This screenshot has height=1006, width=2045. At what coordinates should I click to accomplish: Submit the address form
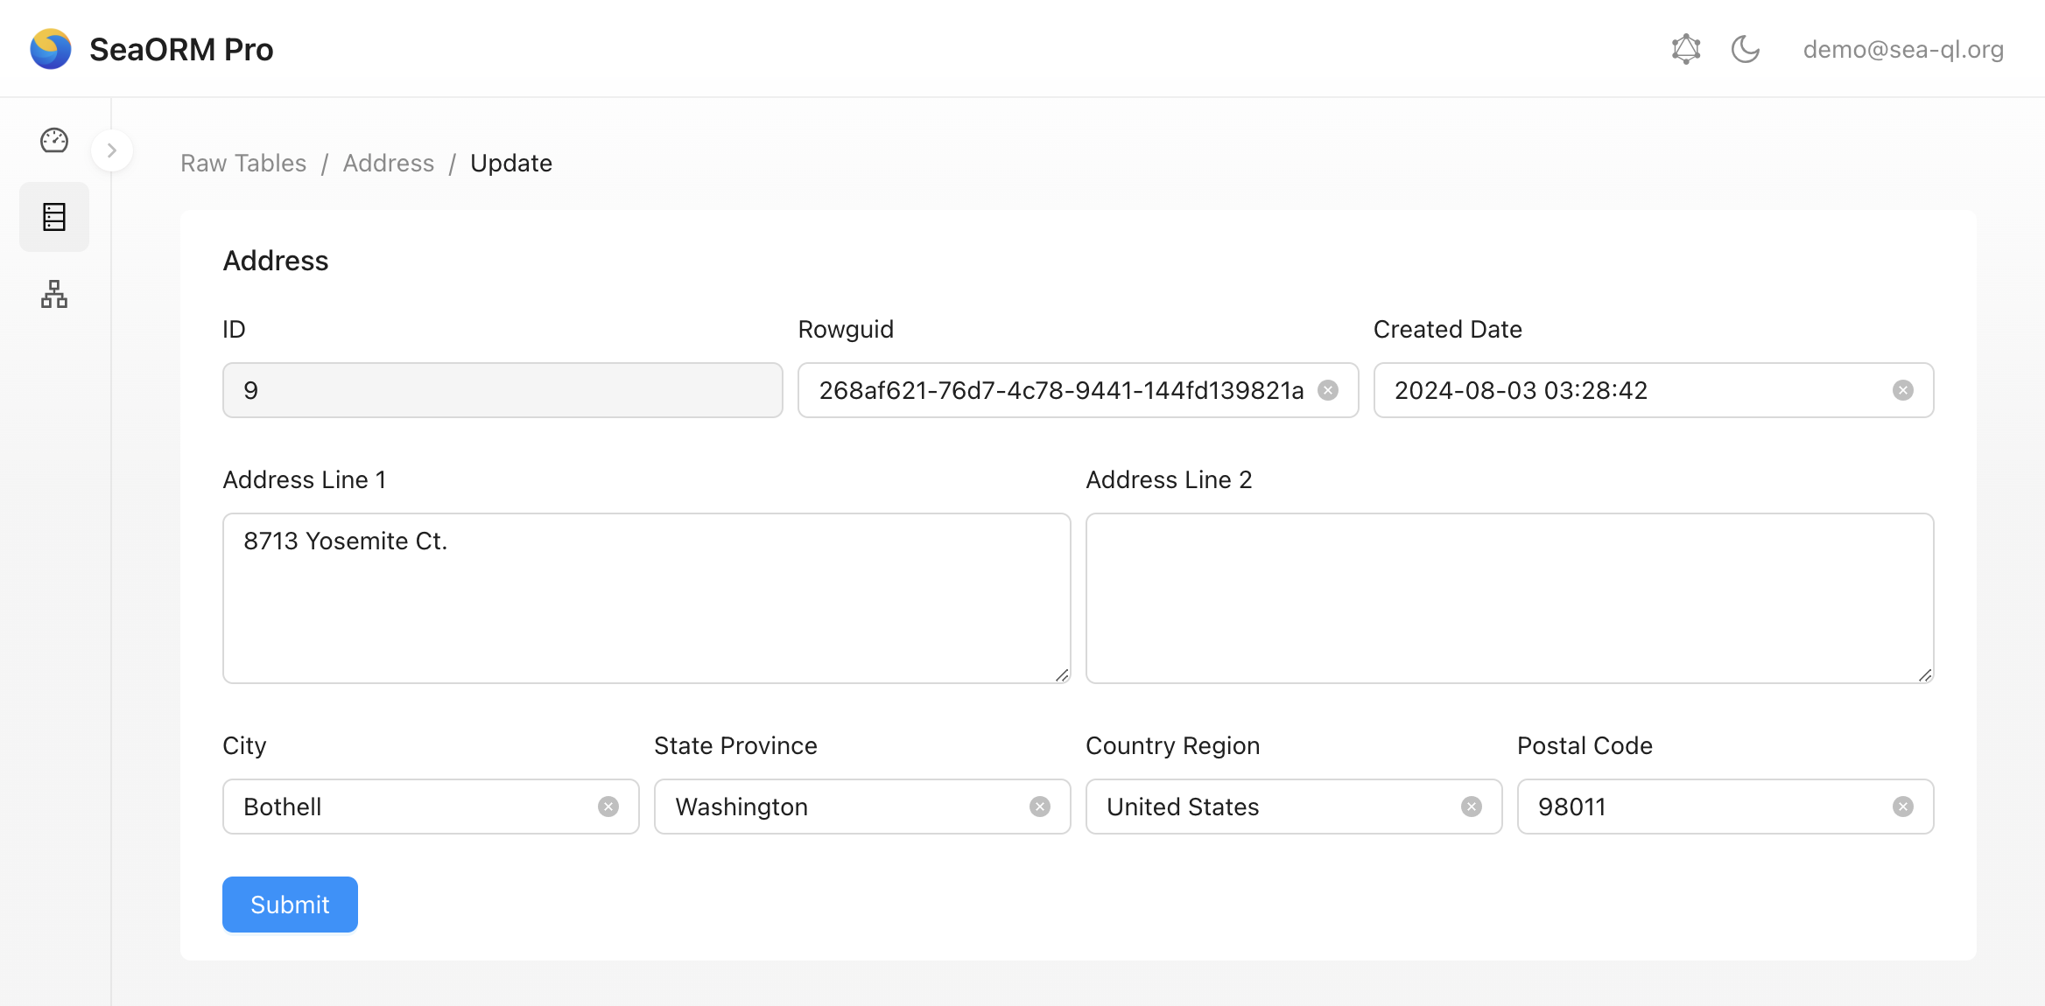point(290,905)
